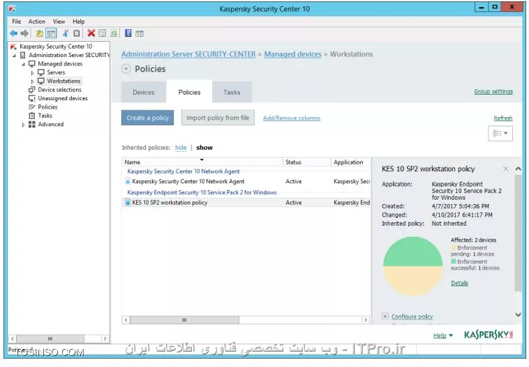
Task: Collapse the Managed devices tree node
Action: pos(23,64)
